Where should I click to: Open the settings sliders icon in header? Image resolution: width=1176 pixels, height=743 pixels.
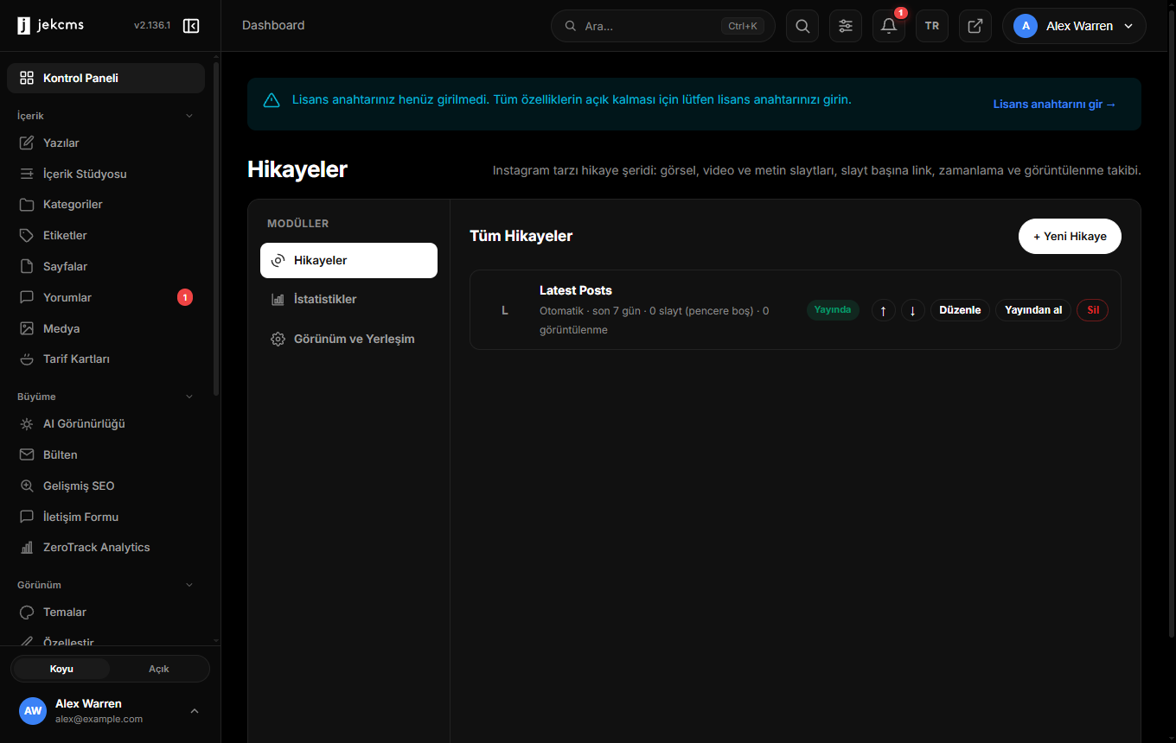846,26
